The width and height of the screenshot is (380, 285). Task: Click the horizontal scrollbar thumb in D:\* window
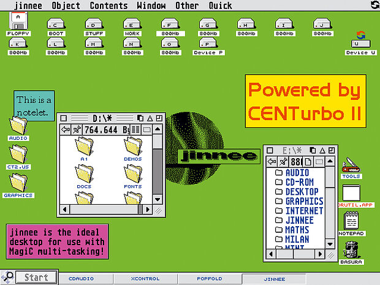tap(104, 210)
